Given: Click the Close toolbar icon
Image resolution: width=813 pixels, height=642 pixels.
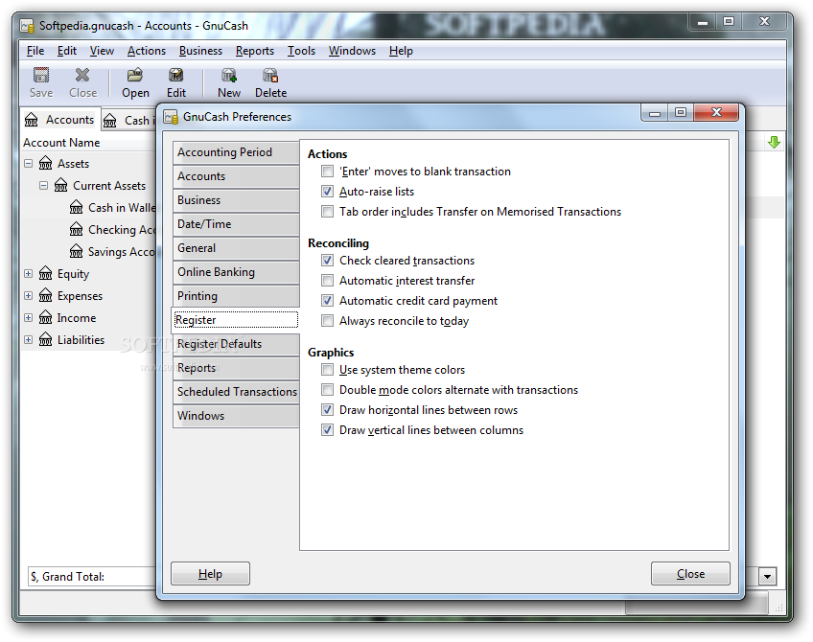Looking at the screenshot, I should (x=82, y=76).
